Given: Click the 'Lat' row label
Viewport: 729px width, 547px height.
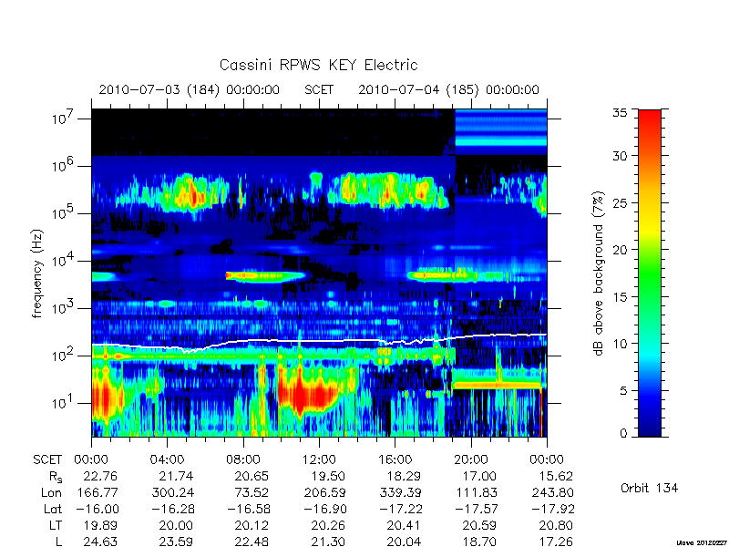Looking at the screenshot, I should (53, 510).
